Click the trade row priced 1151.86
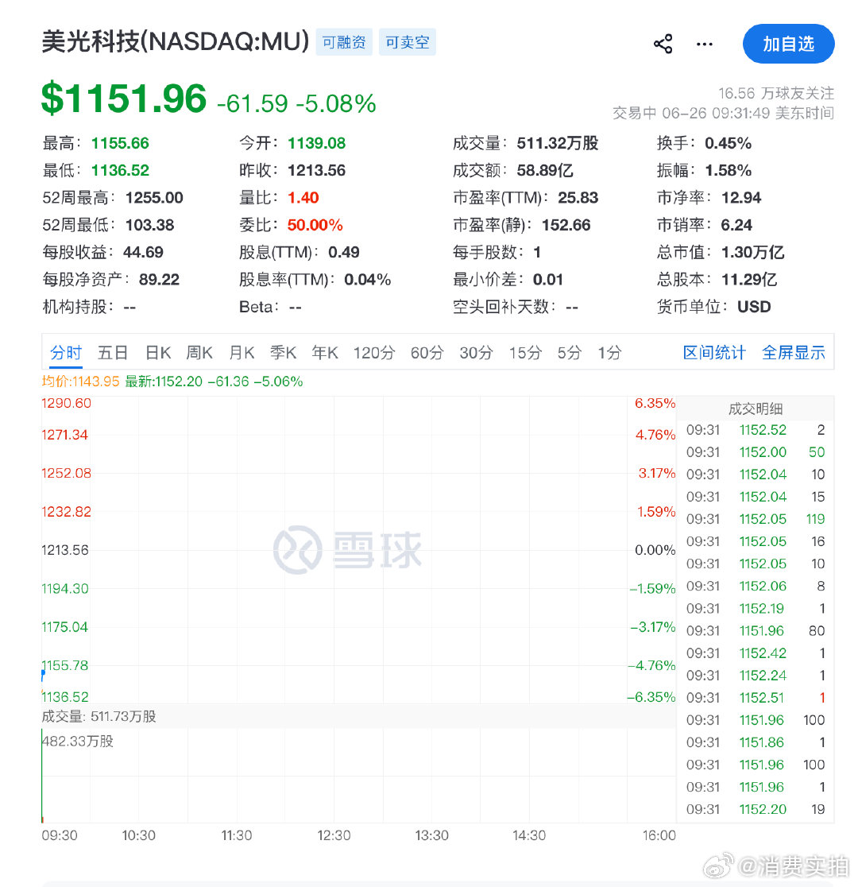The image size is (858, 887). (755, 742)
